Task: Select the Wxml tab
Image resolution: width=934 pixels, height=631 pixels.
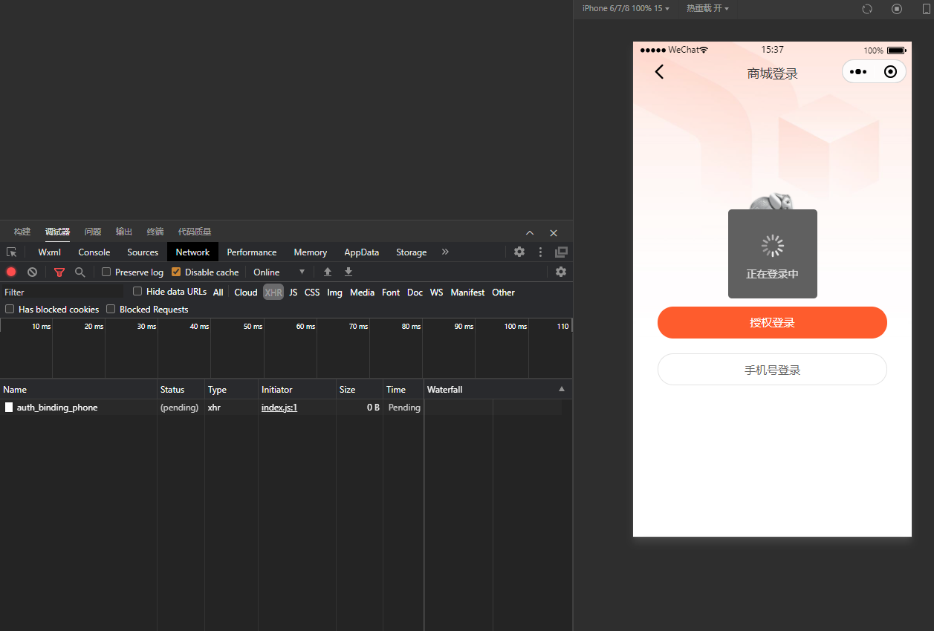Action: [x=50, y=252]
